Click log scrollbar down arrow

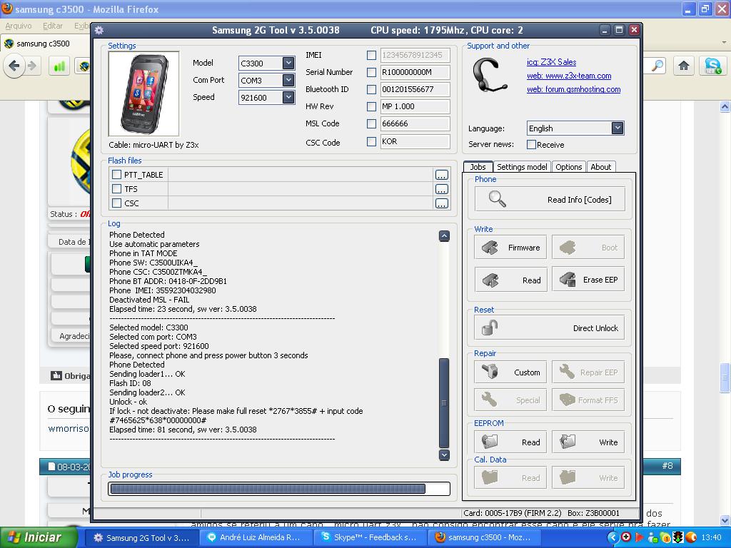444,455
